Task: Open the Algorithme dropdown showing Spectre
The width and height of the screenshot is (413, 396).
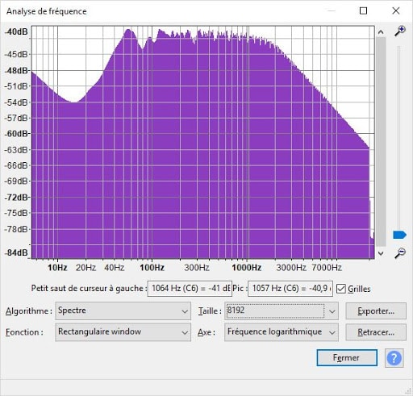Action: pyautogui.click(x=123, y=311)
